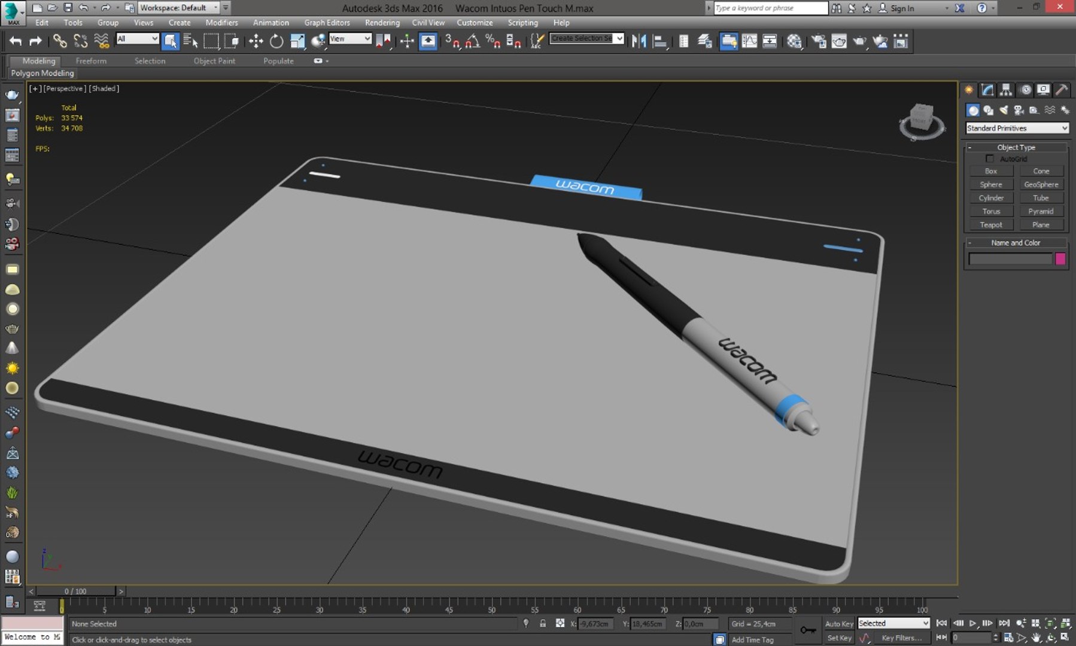Click the time slider 0 / 100 handle
The width and height of the screenshot is (1076, 646).
(75, 591)
